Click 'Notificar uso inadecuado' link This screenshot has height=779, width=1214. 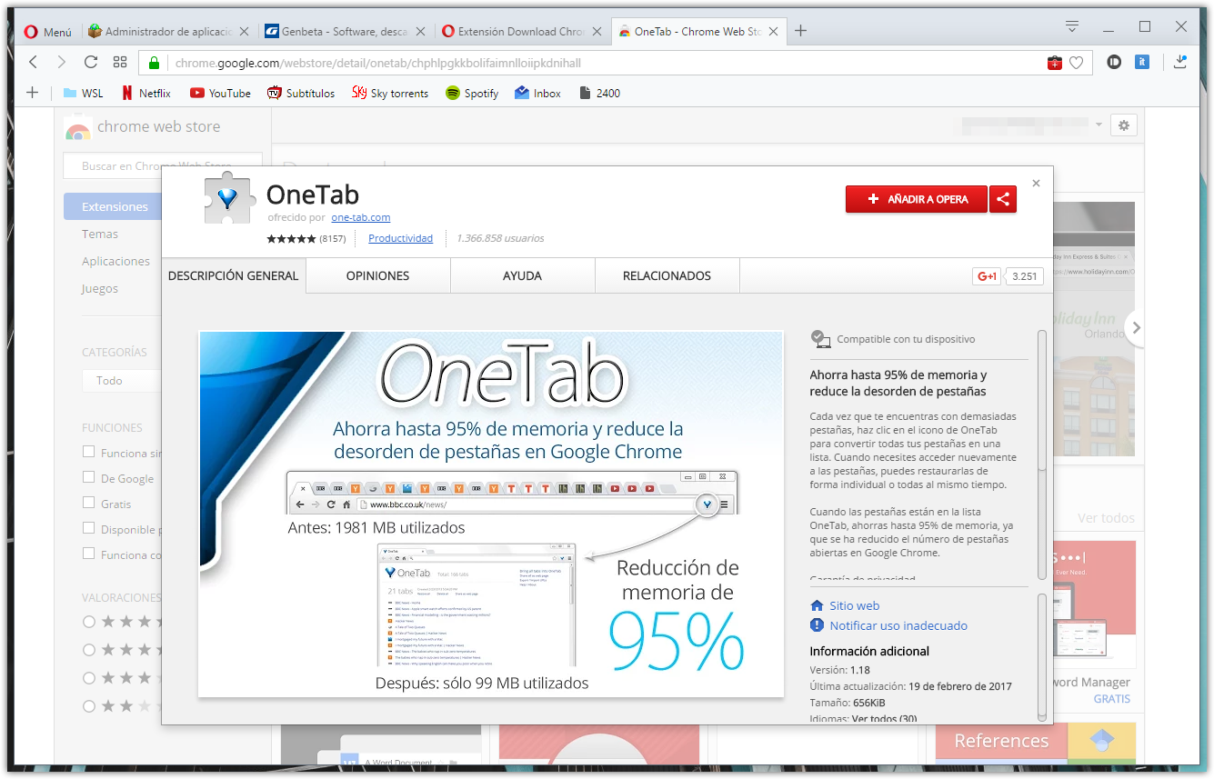898,625
